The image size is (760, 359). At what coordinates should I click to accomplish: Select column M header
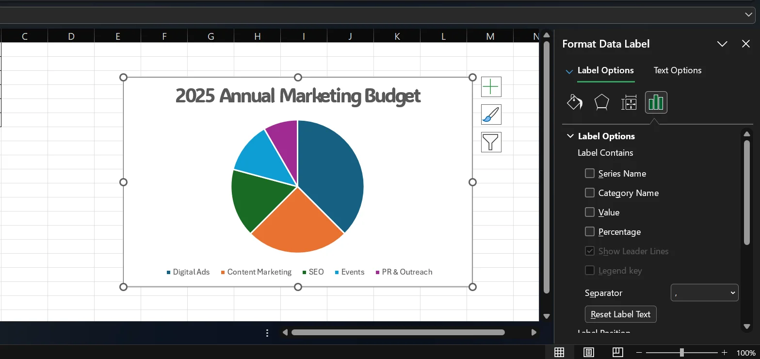(x=490, y=36)
